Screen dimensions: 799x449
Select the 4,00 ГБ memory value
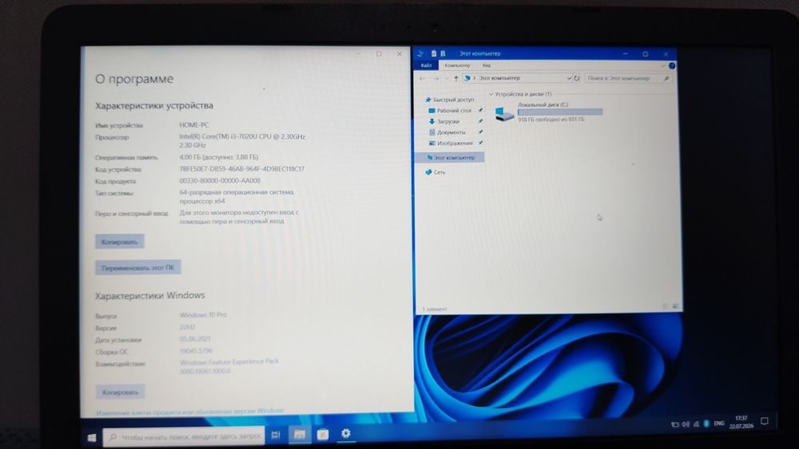[x=219, y=157]
